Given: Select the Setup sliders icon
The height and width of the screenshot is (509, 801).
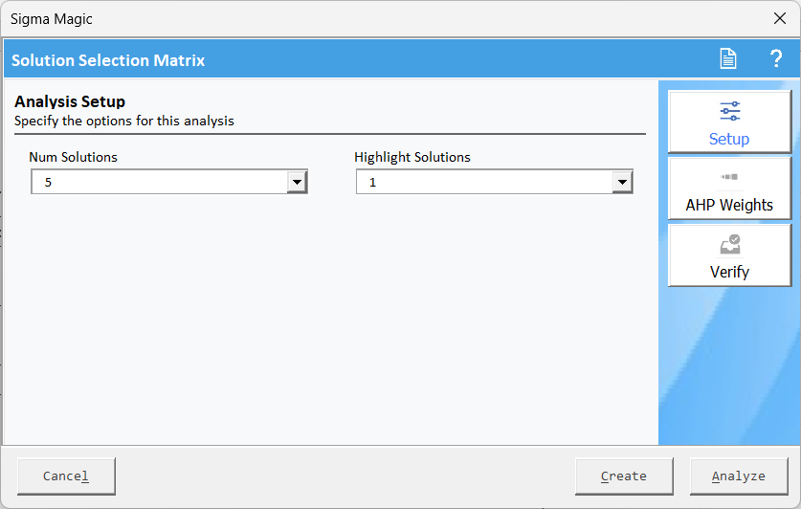Looking at the screenshot, I should point(729,111).
